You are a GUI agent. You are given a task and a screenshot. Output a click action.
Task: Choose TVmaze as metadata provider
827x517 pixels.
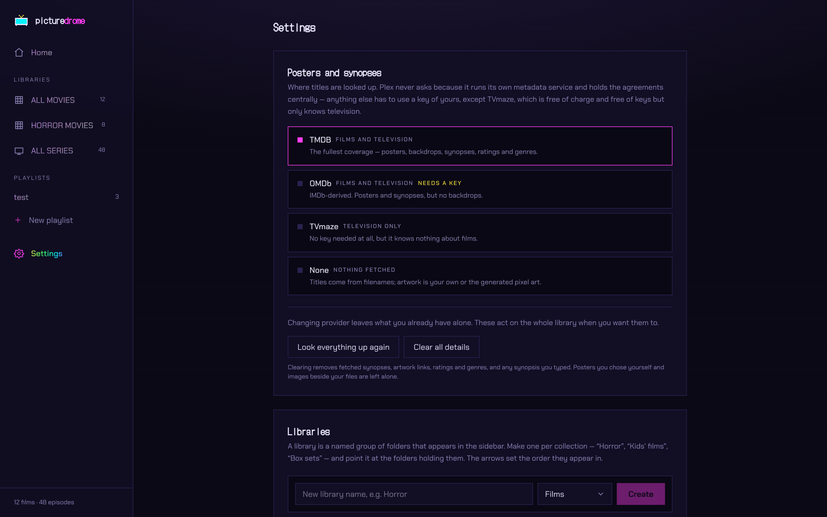[x=480, y=232]
